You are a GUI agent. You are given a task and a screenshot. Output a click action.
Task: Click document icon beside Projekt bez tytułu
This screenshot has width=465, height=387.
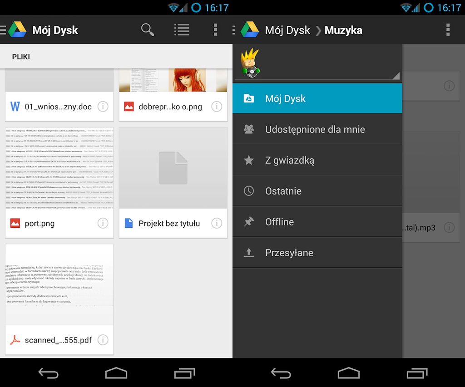(x=129, y=223)
